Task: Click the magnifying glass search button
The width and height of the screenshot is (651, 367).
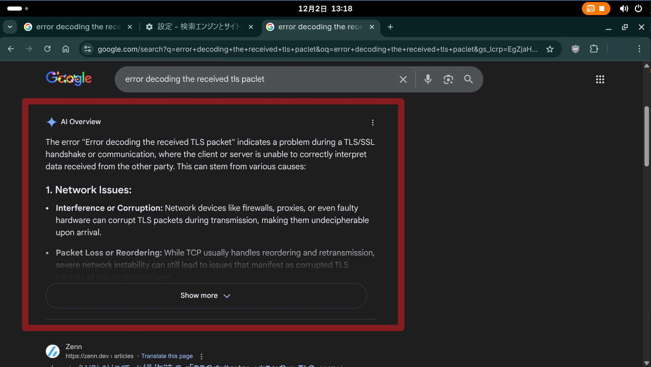Action: pyautogui.click(x=468, y=79)
